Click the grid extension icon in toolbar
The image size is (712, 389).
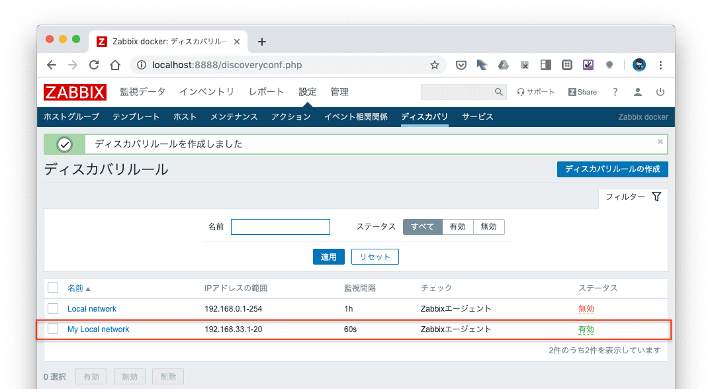(566, 65)
